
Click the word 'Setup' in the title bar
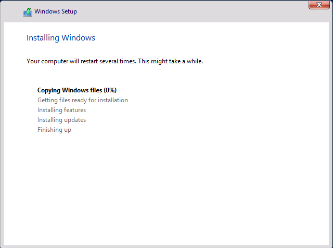[x=69, y=11]
